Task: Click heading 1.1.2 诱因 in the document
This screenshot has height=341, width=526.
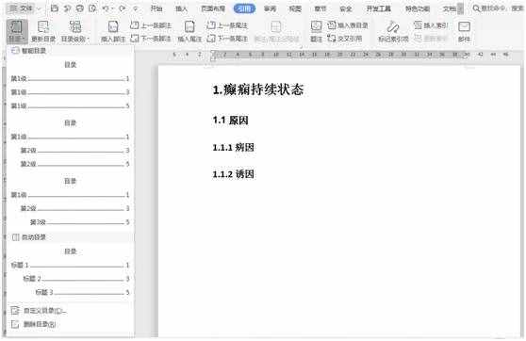Action: [233, 174]
